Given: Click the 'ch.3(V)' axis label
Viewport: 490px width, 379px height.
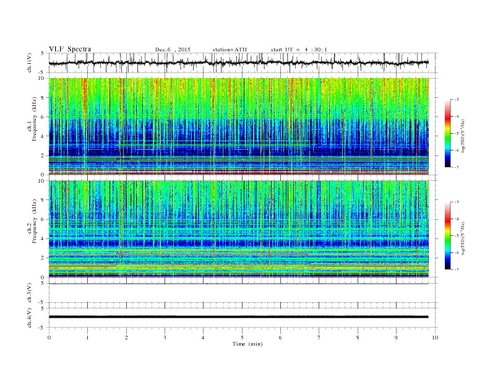Looking at the screenshot, I should (30, 293).
